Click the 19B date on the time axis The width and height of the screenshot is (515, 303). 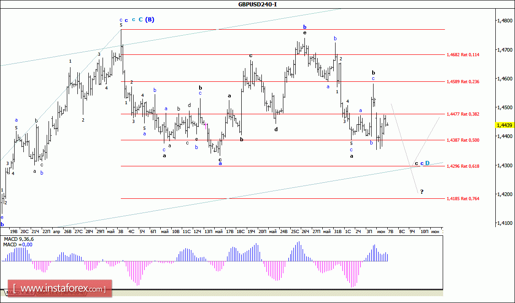[13, 232]
